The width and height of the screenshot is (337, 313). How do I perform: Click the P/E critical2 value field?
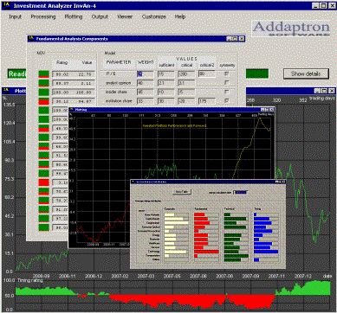pyautogui.click(x=207, y=74)
